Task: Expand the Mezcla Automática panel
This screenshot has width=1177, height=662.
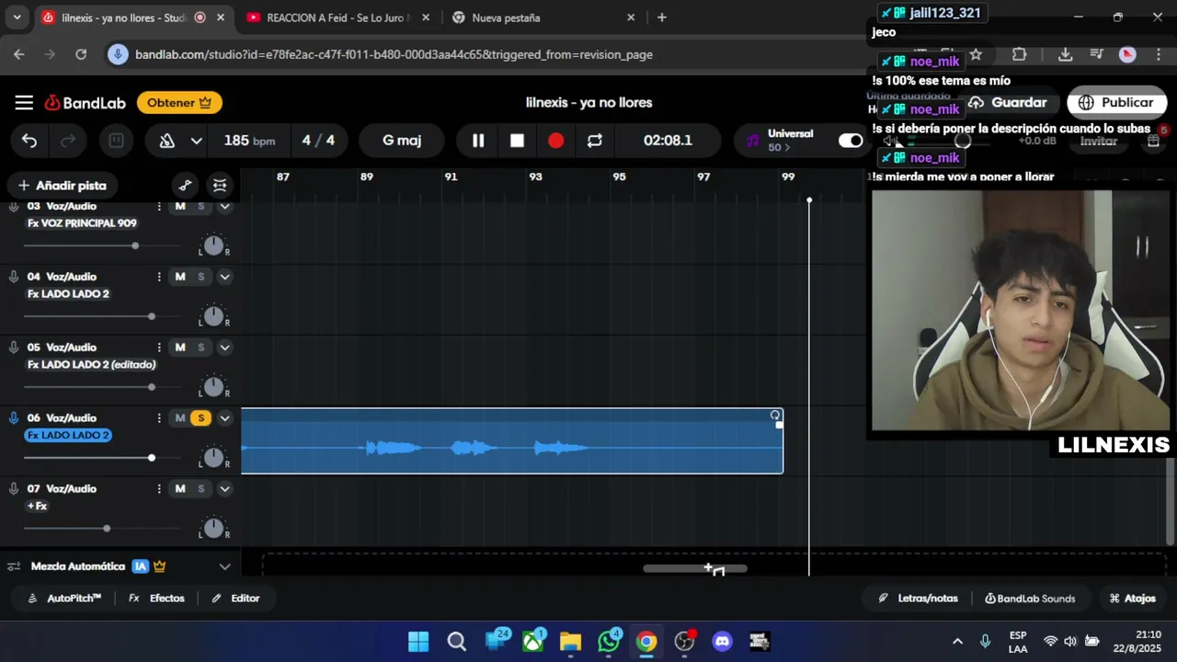Action: [x=224, y=566]
